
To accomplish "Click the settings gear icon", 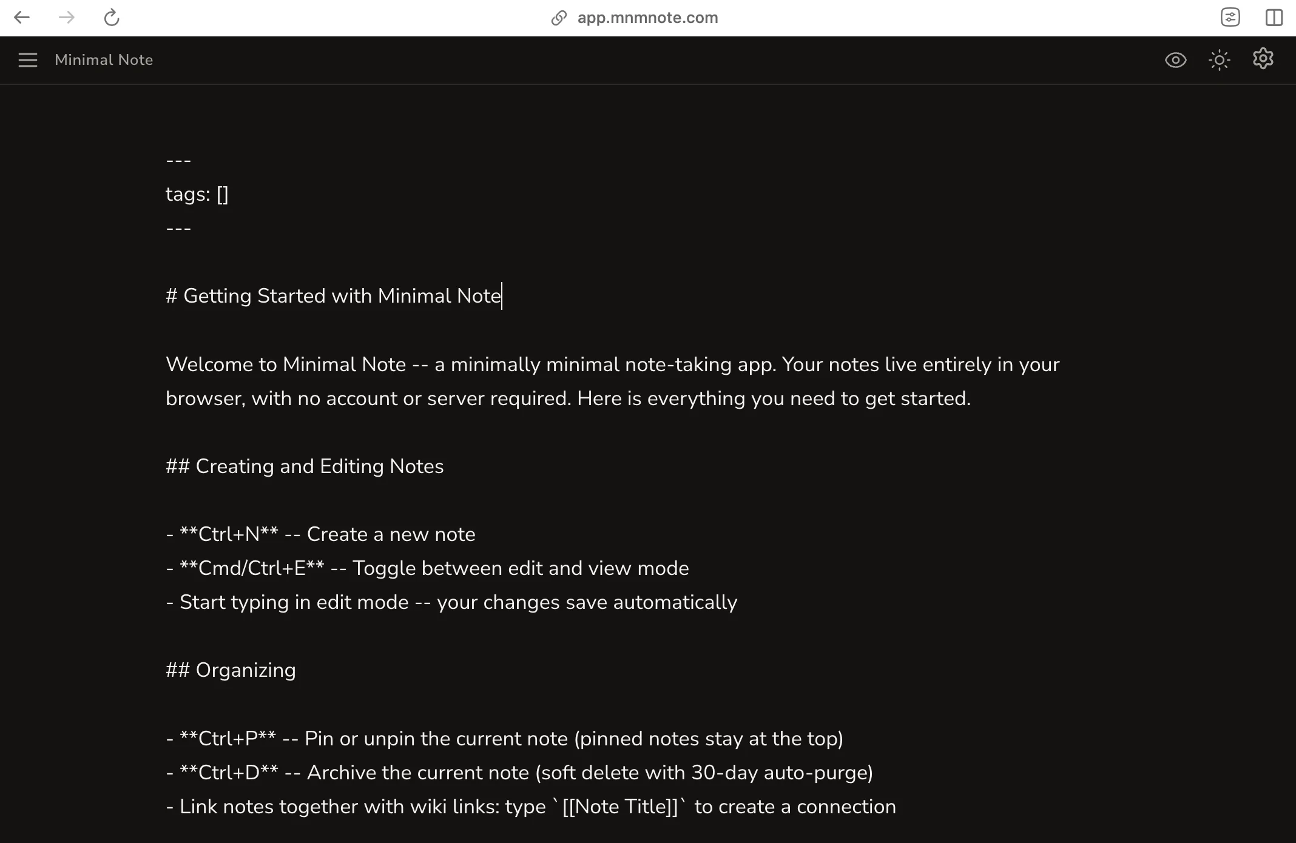I will 1264,59.
